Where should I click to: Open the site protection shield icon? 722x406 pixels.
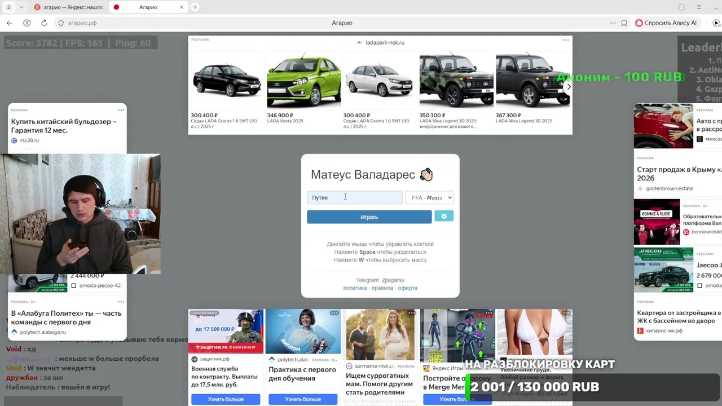61,23
